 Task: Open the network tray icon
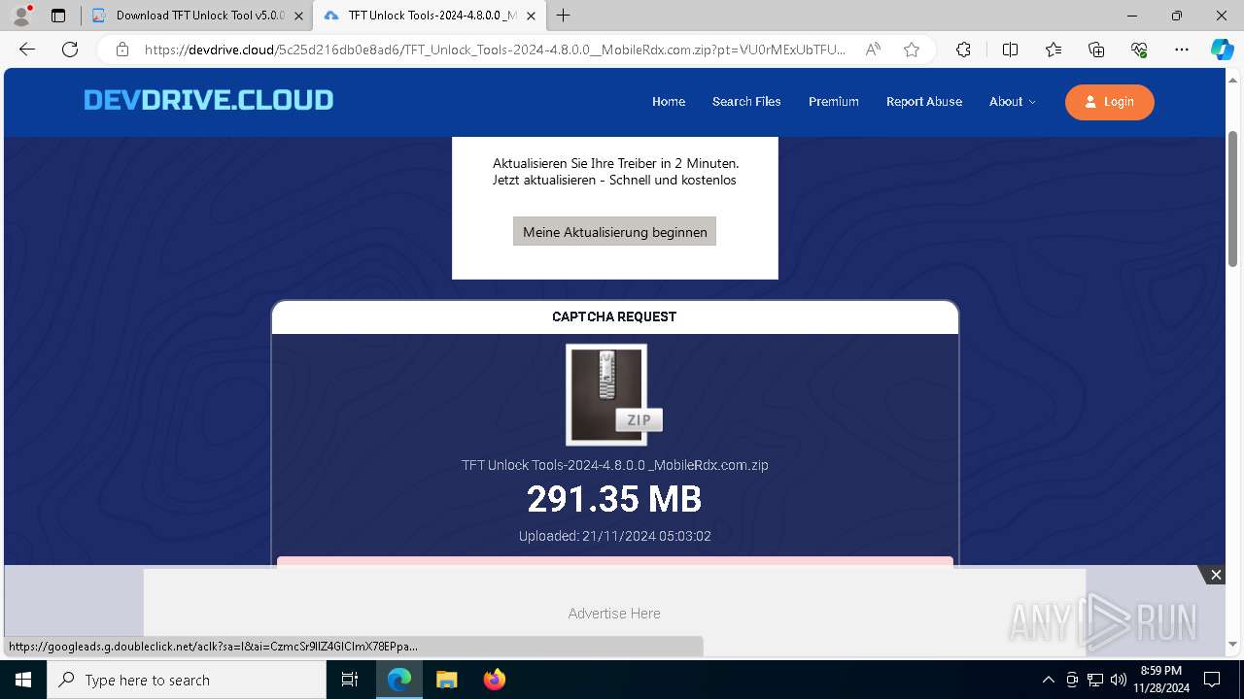1095,680
